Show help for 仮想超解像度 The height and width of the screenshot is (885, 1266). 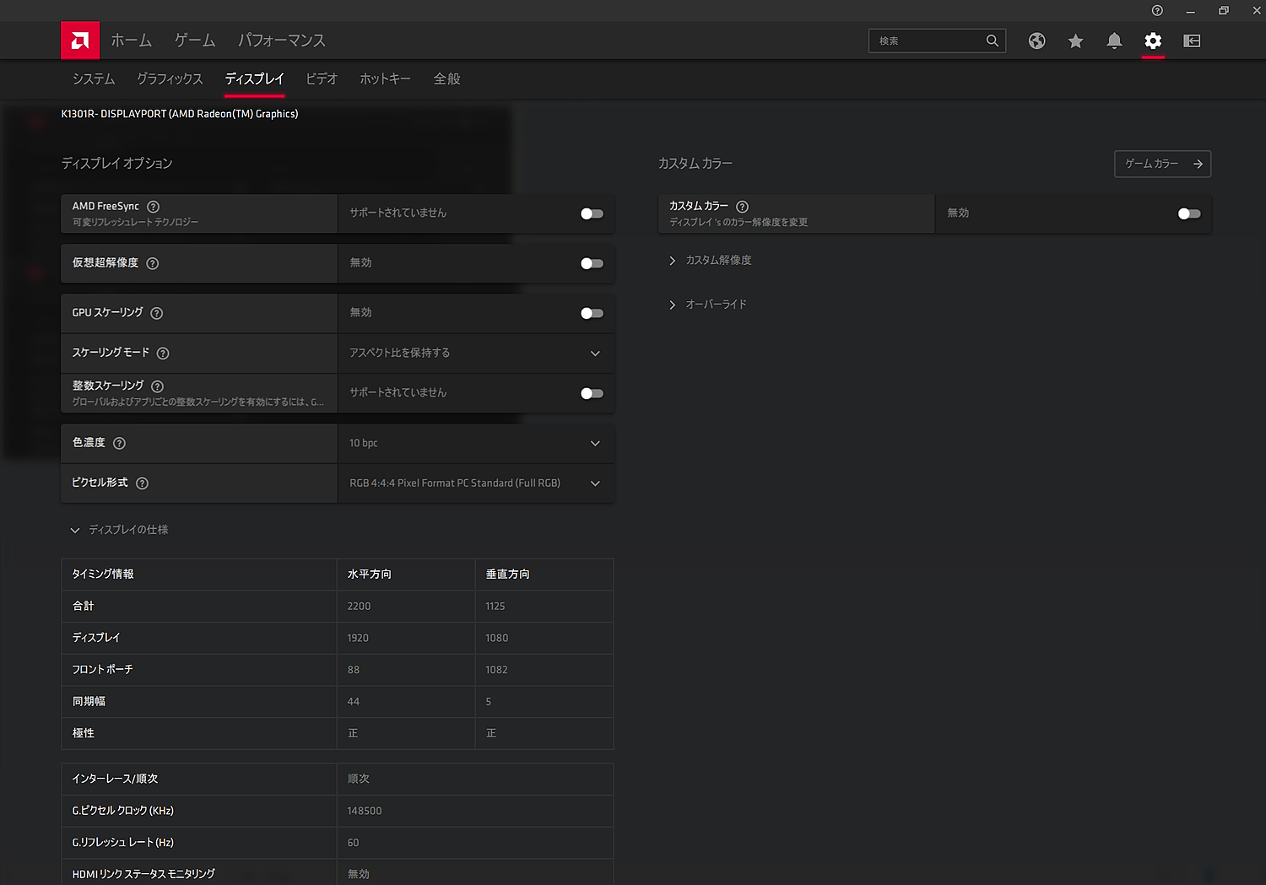(152, 263)
